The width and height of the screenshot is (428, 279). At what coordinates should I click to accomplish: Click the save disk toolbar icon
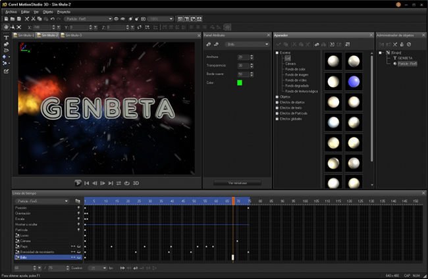coord(19,19)
